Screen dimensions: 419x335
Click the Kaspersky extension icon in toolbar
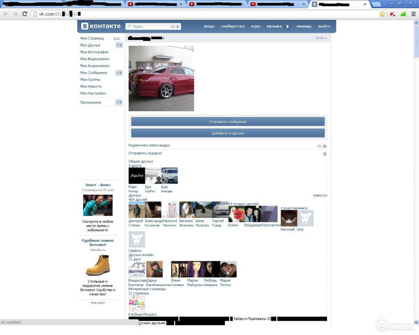click(x=393, y=14)
